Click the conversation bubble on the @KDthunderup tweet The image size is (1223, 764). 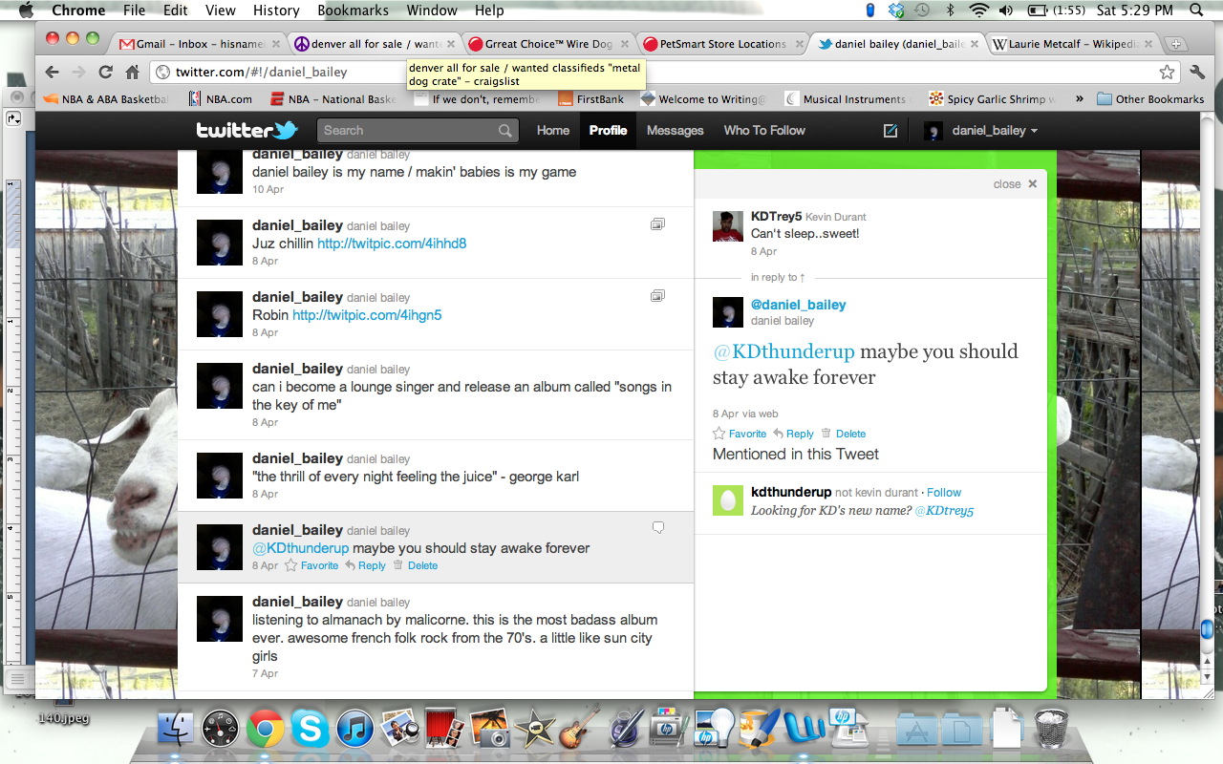[657, 527]
